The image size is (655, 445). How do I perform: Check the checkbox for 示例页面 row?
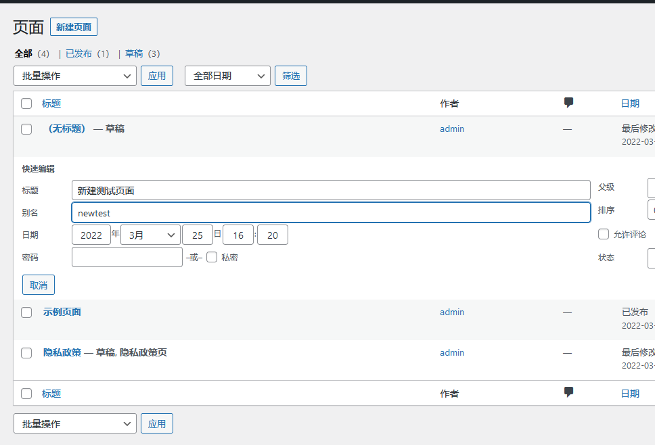pos(26,312)
